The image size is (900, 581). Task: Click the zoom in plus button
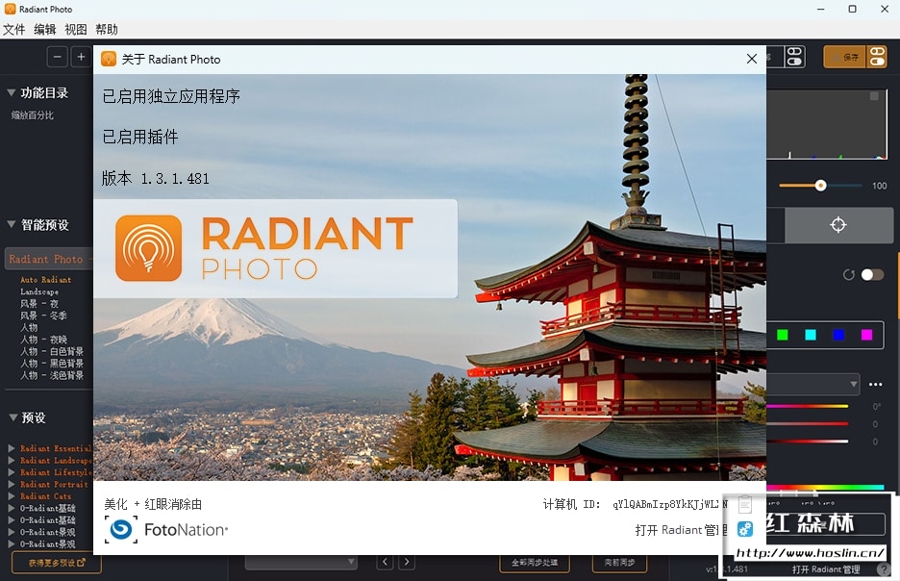click(81, 57)
